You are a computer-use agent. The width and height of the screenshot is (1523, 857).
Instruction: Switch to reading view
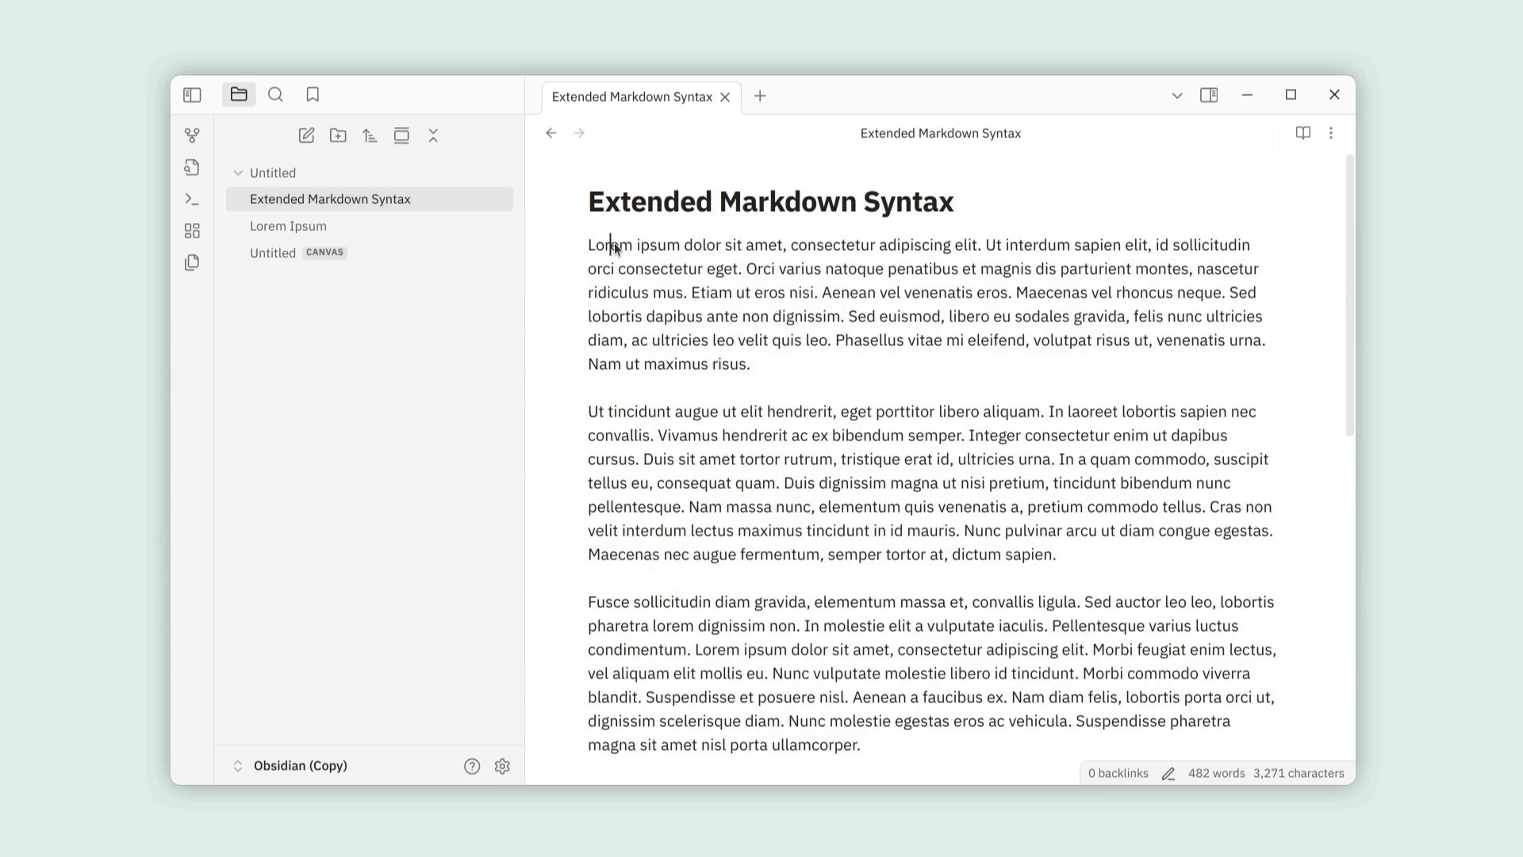[1302, 133]
